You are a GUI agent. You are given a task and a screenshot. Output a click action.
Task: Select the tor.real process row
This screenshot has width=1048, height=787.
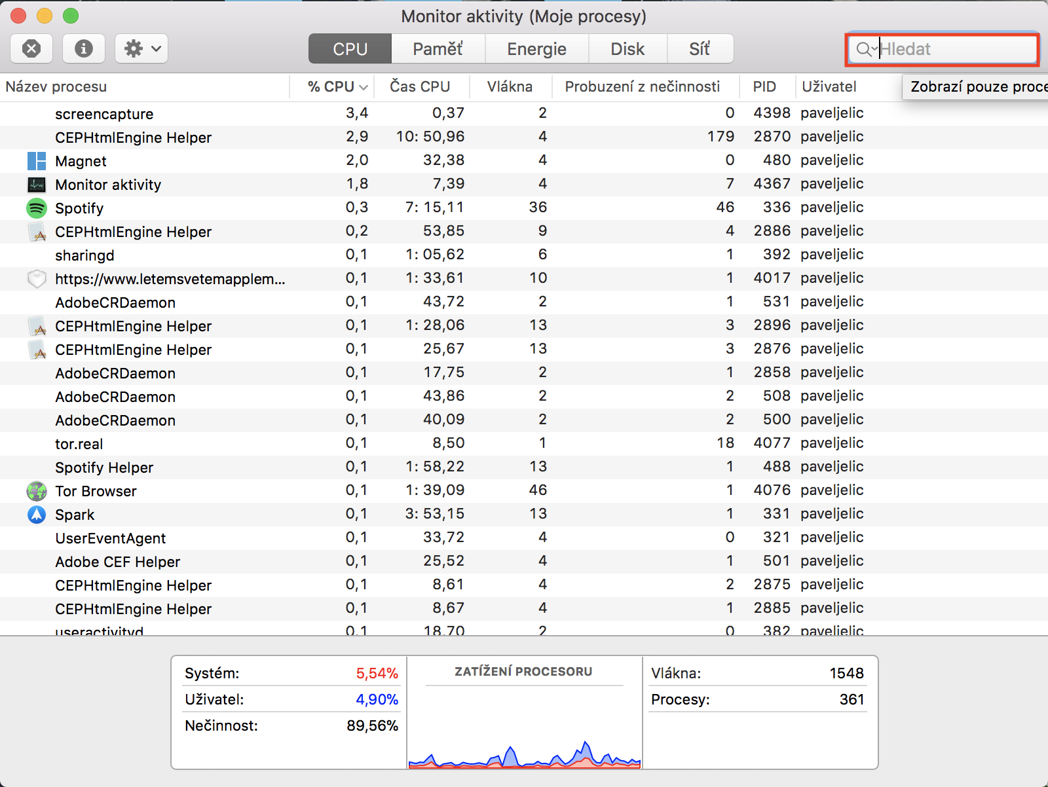(524, 444)
